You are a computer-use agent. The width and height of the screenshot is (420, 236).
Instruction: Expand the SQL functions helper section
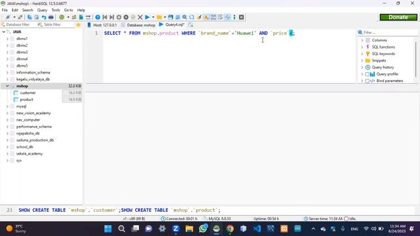(x=362, y=47)
